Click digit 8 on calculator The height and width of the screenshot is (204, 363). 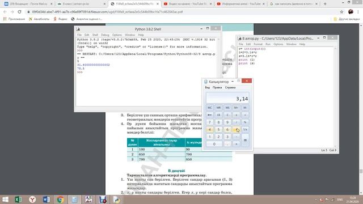tap(218, 122)
